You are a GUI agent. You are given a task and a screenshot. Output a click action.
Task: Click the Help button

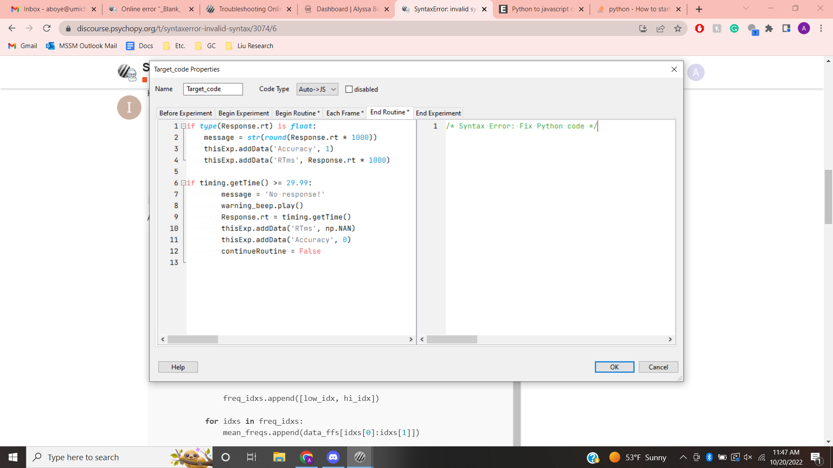pyautogui.click(x=178, y=367)
